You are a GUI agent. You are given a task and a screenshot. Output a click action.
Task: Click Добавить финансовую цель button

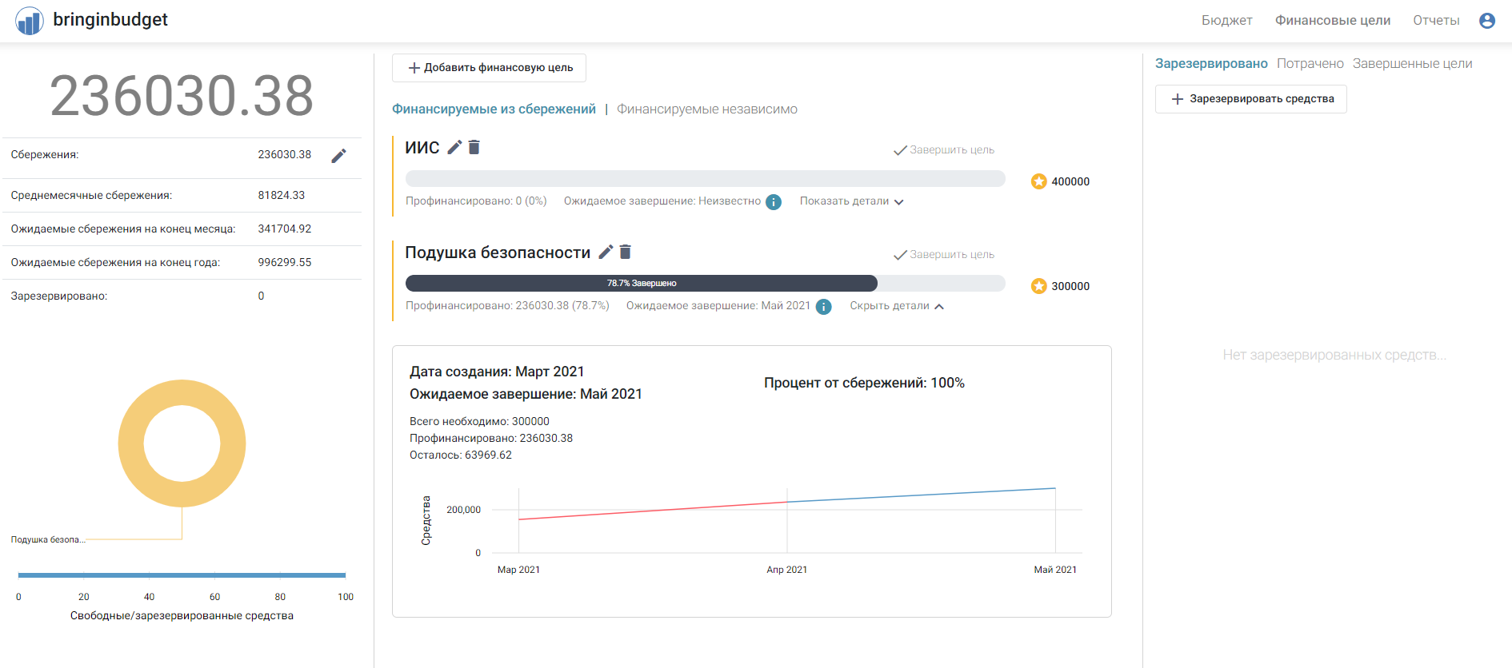(x=489, y=68)
